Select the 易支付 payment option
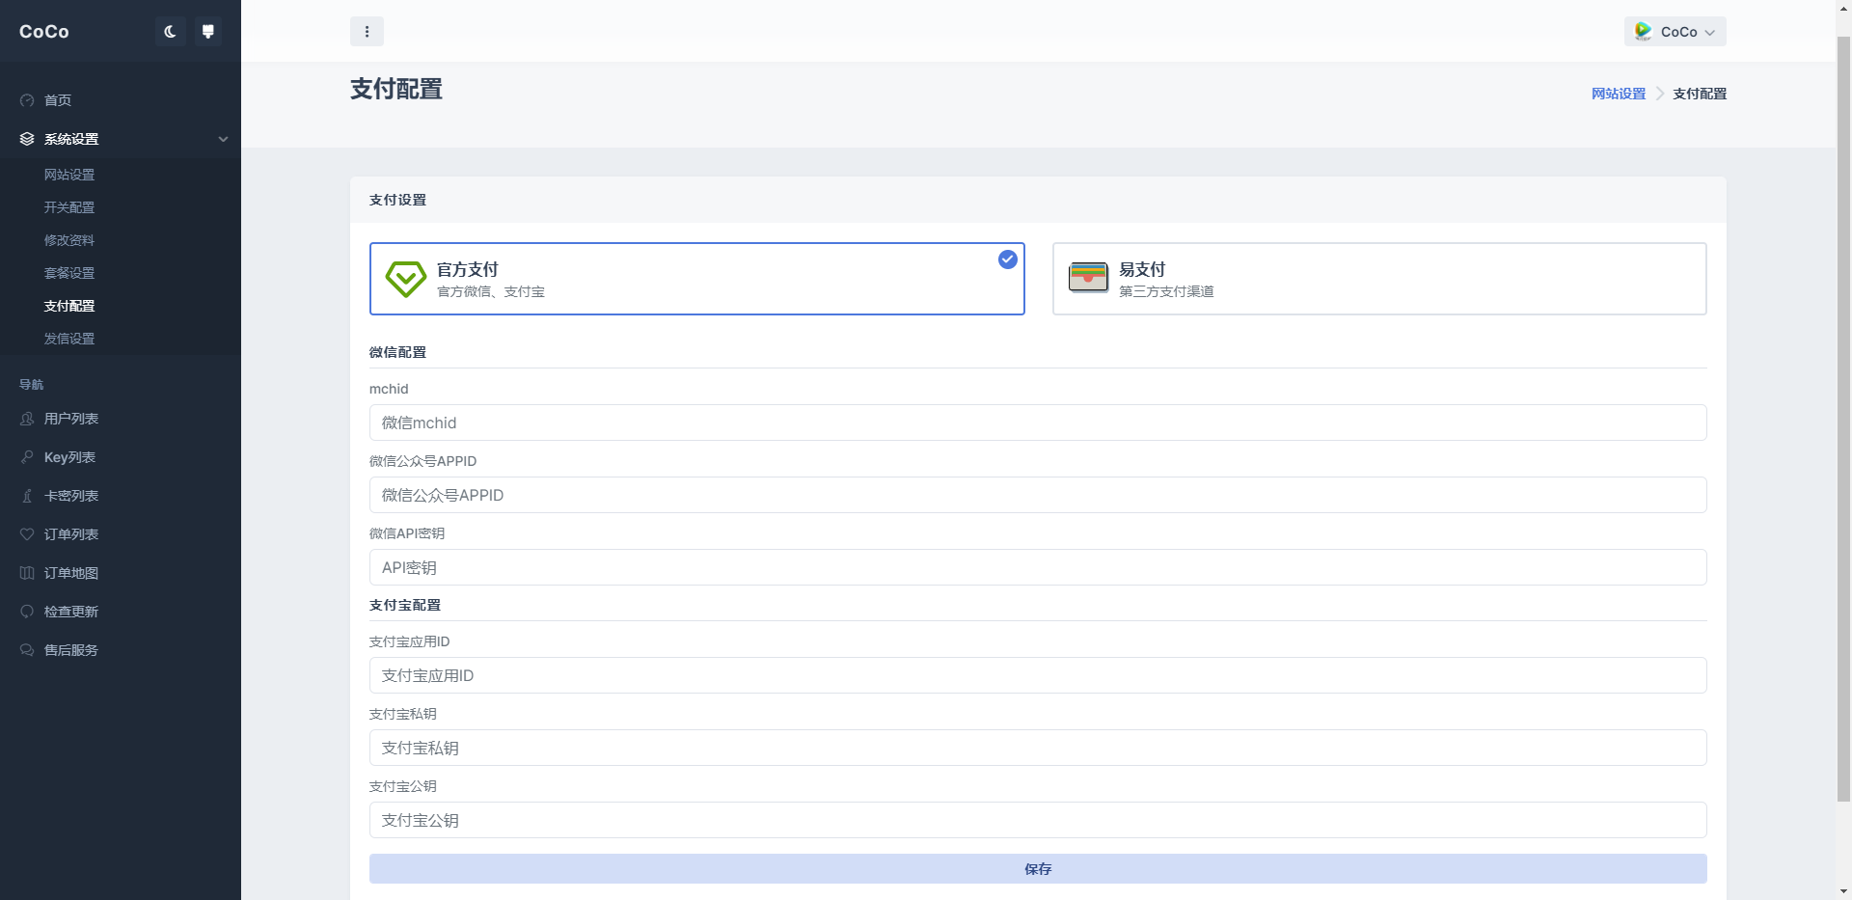The image size is (1852, 900). pyautogui.click(x=1379, y=279)
